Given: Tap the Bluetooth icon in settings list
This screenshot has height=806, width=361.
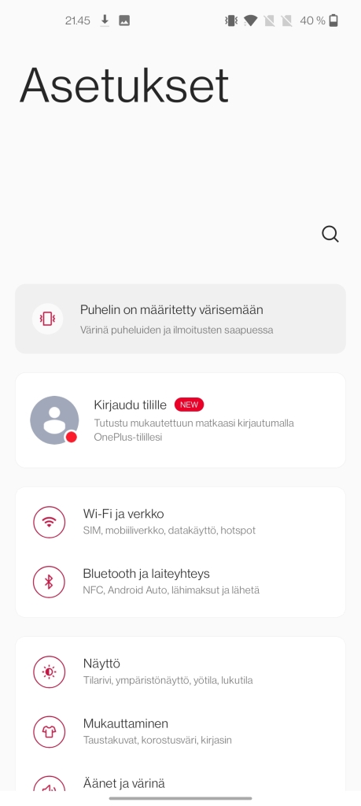Looking at the screenshot, I should tap(50, 582).
